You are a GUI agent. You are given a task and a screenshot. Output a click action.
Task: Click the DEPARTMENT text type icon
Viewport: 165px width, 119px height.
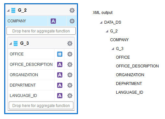pyautogui.click(x=60, y=85)
